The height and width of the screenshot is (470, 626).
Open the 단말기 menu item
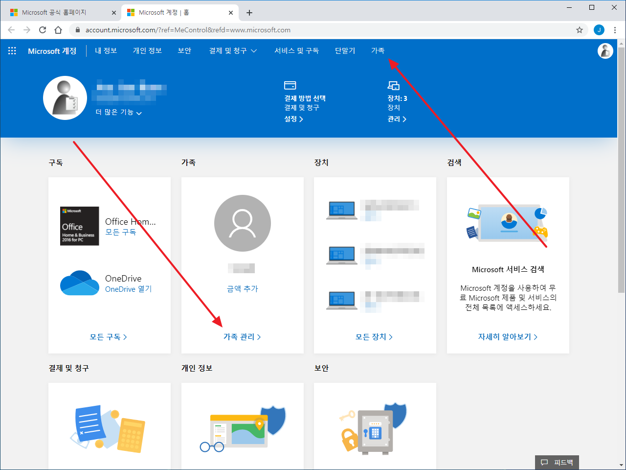click(x=345, y=51)
